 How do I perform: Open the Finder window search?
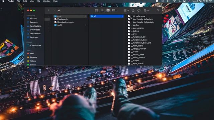click(158, 10)
